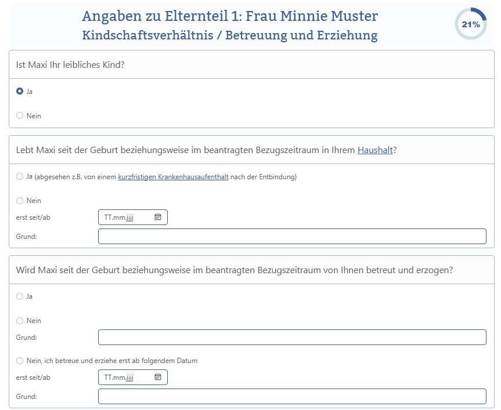Open calendar picker in Betreuung date field
Screen dimensions: 501x410
tap(158, 378)
